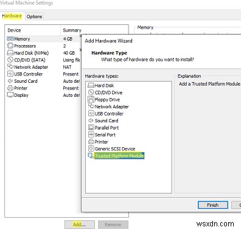This screenshot has width=241, height=230.
Task: Choose USB Controller icon in hardware types
Action: click(91, 113)
